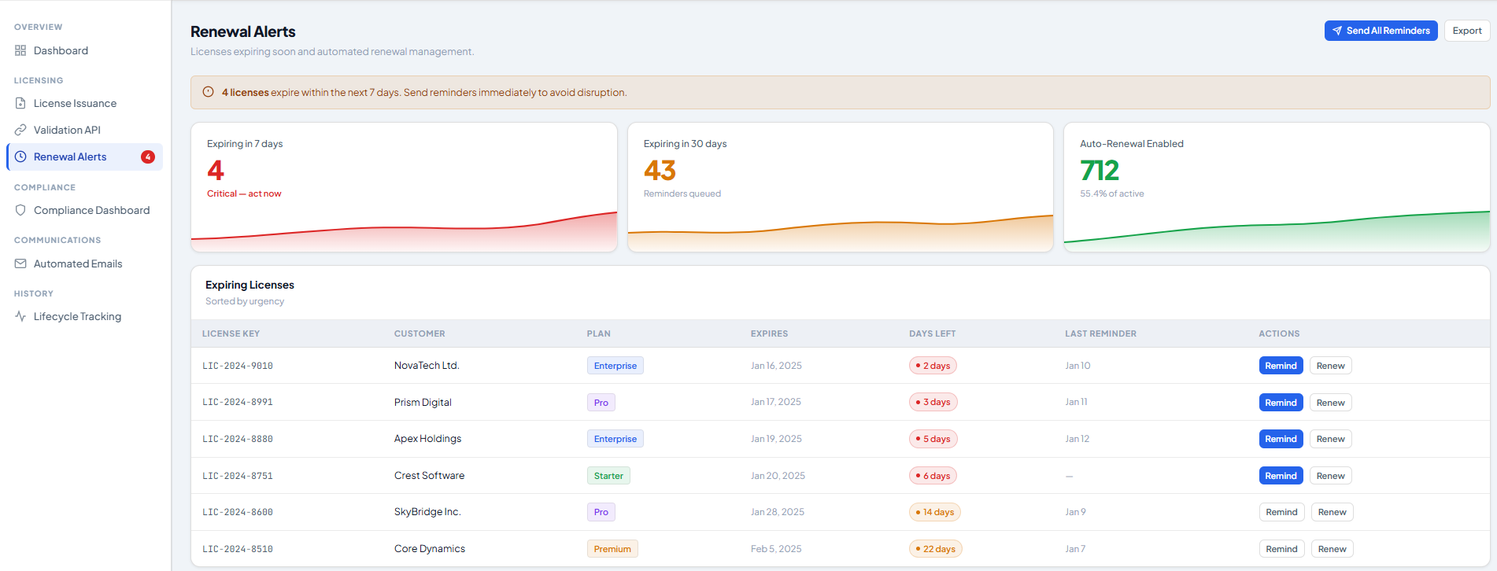Remind NovaTech Ltd. about renewal

1281,366
